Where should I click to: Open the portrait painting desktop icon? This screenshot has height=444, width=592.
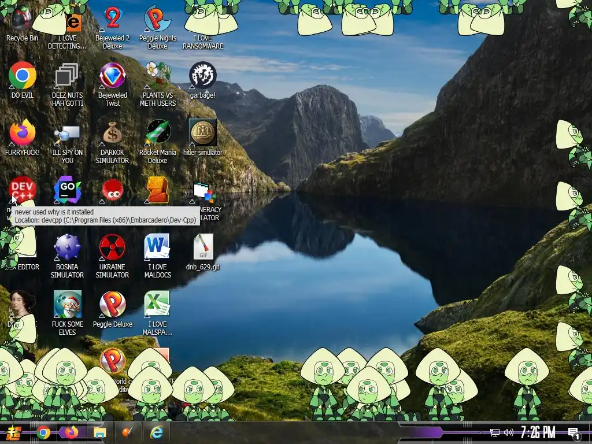[23, 304]
